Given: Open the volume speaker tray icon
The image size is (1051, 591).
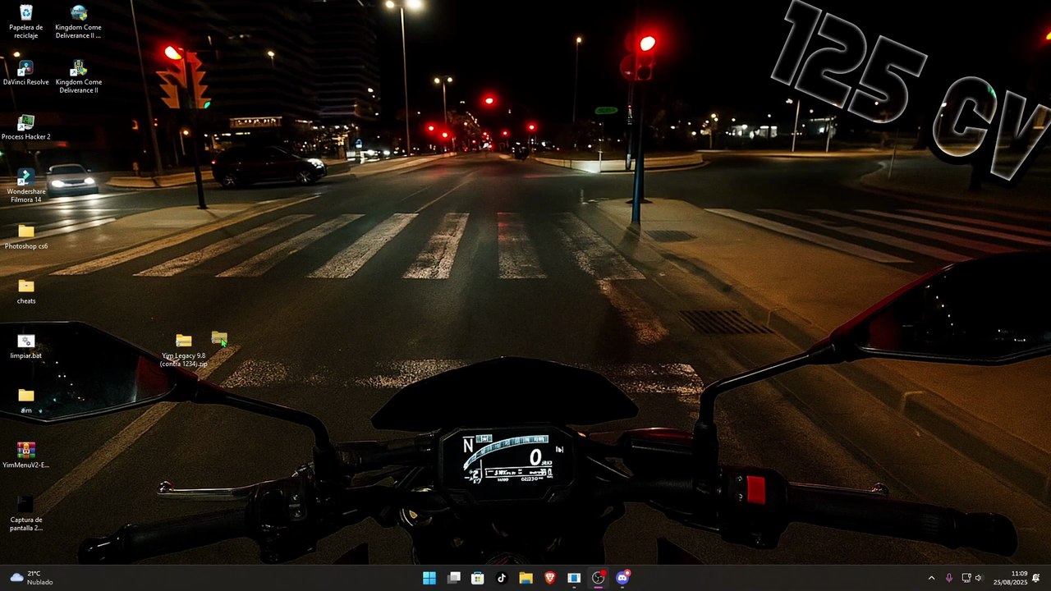Looking at the screenshot, I should click(x=979, y=578).
